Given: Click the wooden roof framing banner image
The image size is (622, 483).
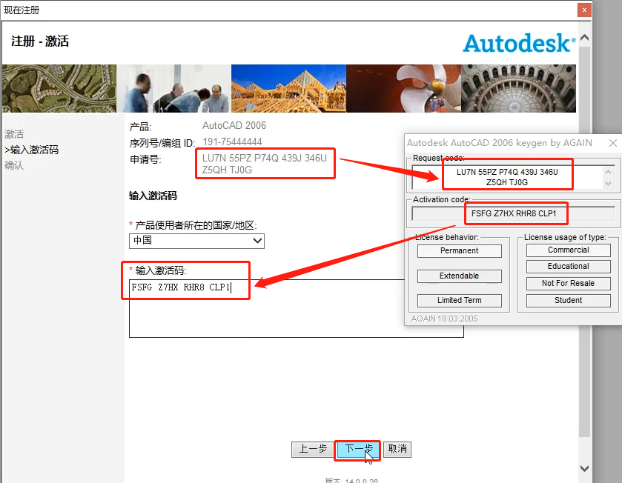Looking at the screenshot, I should pyautogui.click(x=289, y=88).
